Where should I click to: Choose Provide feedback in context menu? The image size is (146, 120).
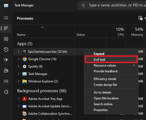[111, 71]
